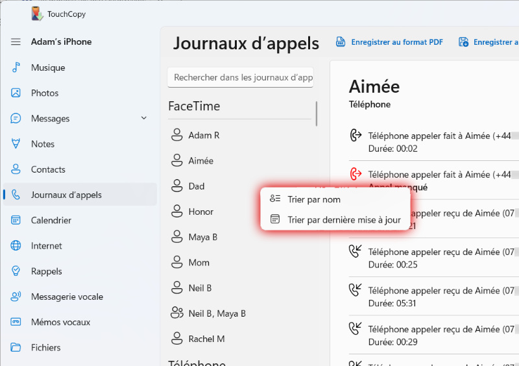
Task: Open the Notes section
Action: [x=43, y=144]
